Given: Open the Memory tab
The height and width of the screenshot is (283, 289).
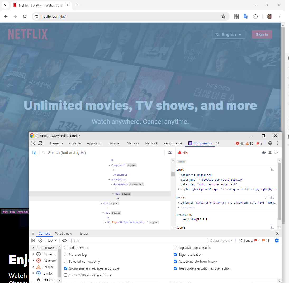Looking at the screenshot, I should click(133, 143).
